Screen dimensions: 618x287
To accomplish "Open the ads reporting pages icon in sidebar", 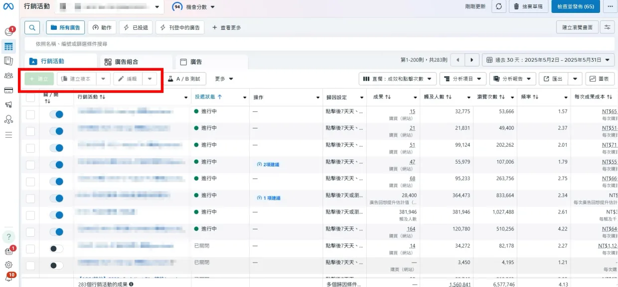I will tap(8, 61).
